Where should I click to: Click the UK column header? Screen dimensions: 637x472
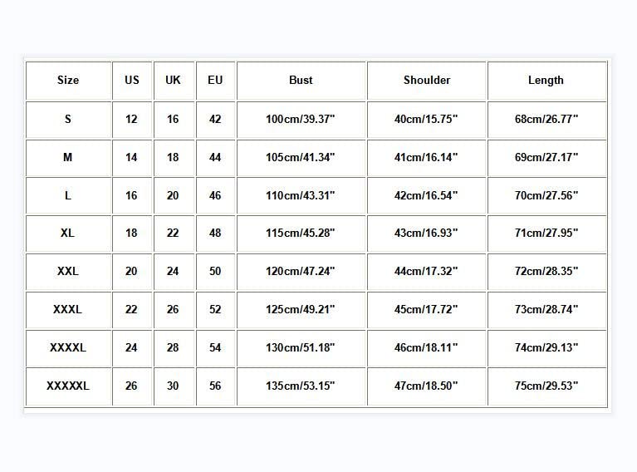click(x=173, y=81)
